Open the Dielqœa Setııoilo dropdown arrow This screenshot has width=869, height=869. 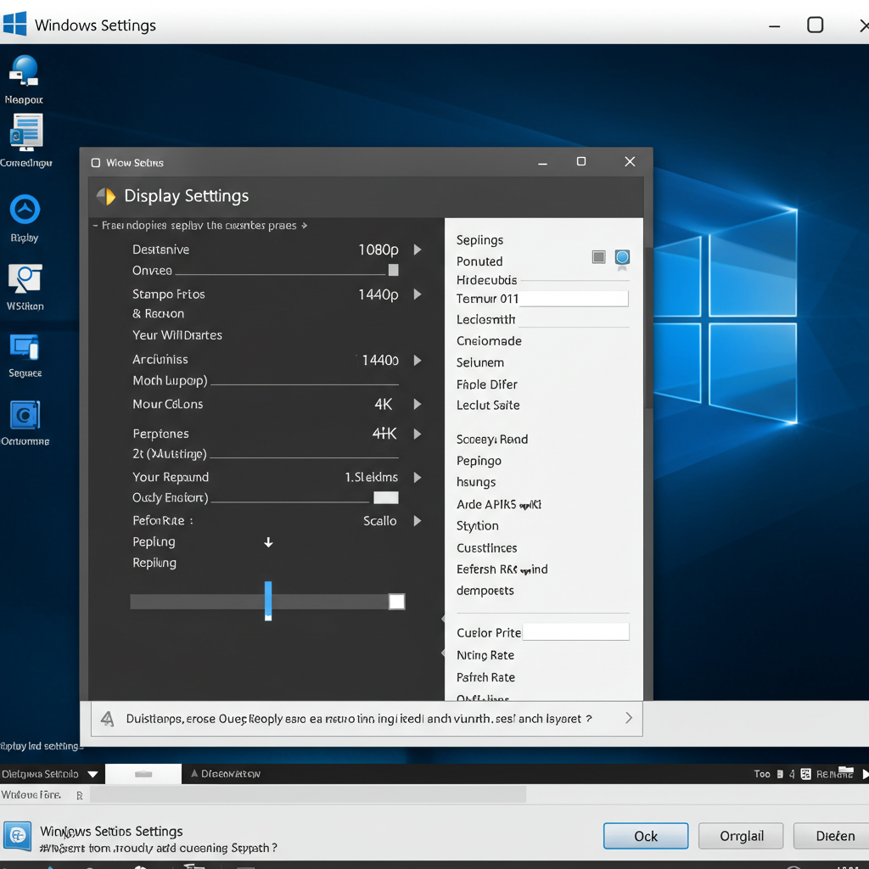coord(93,774)
